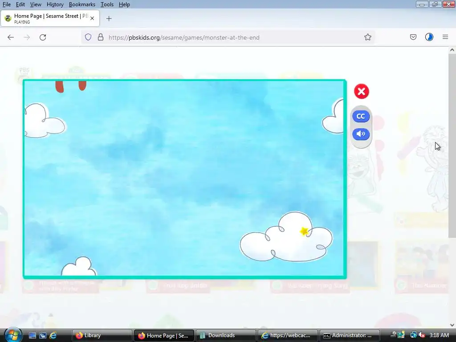Image resolution: width=456 pixels, height=342 pixels.
Task: Click the Show Desktop quick launch icon
Action: coord(32,336)
